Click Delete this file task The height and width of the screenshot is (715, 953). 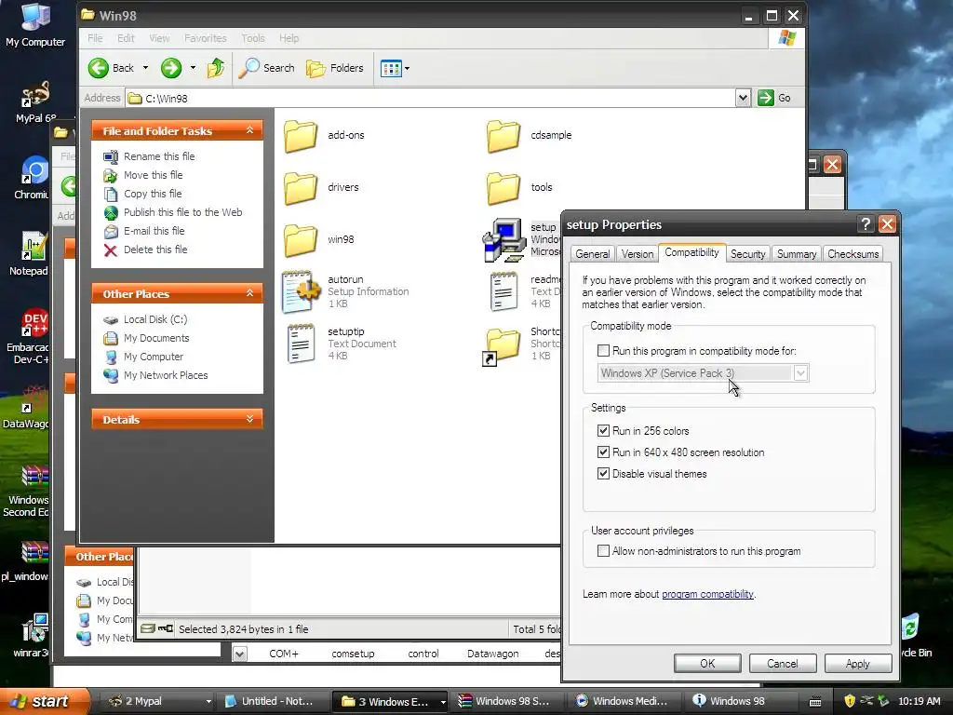[155, 250]
